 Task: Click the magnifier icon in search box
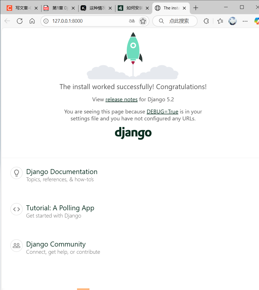point(161,21)
